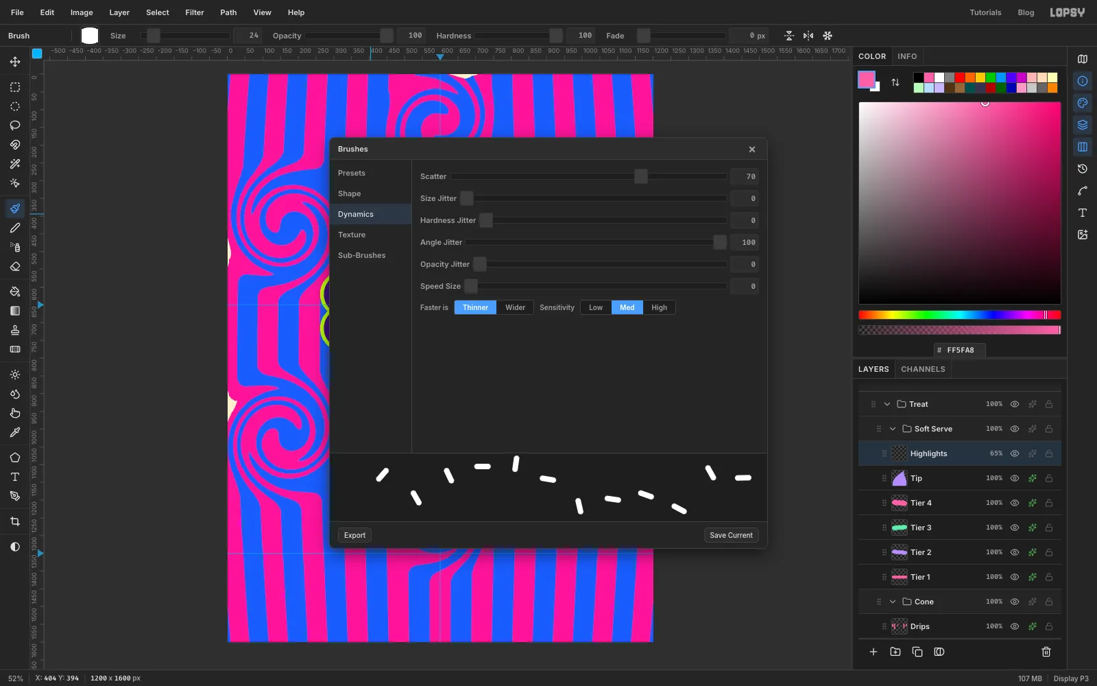Add a new layer

click(x=873, y=652)
